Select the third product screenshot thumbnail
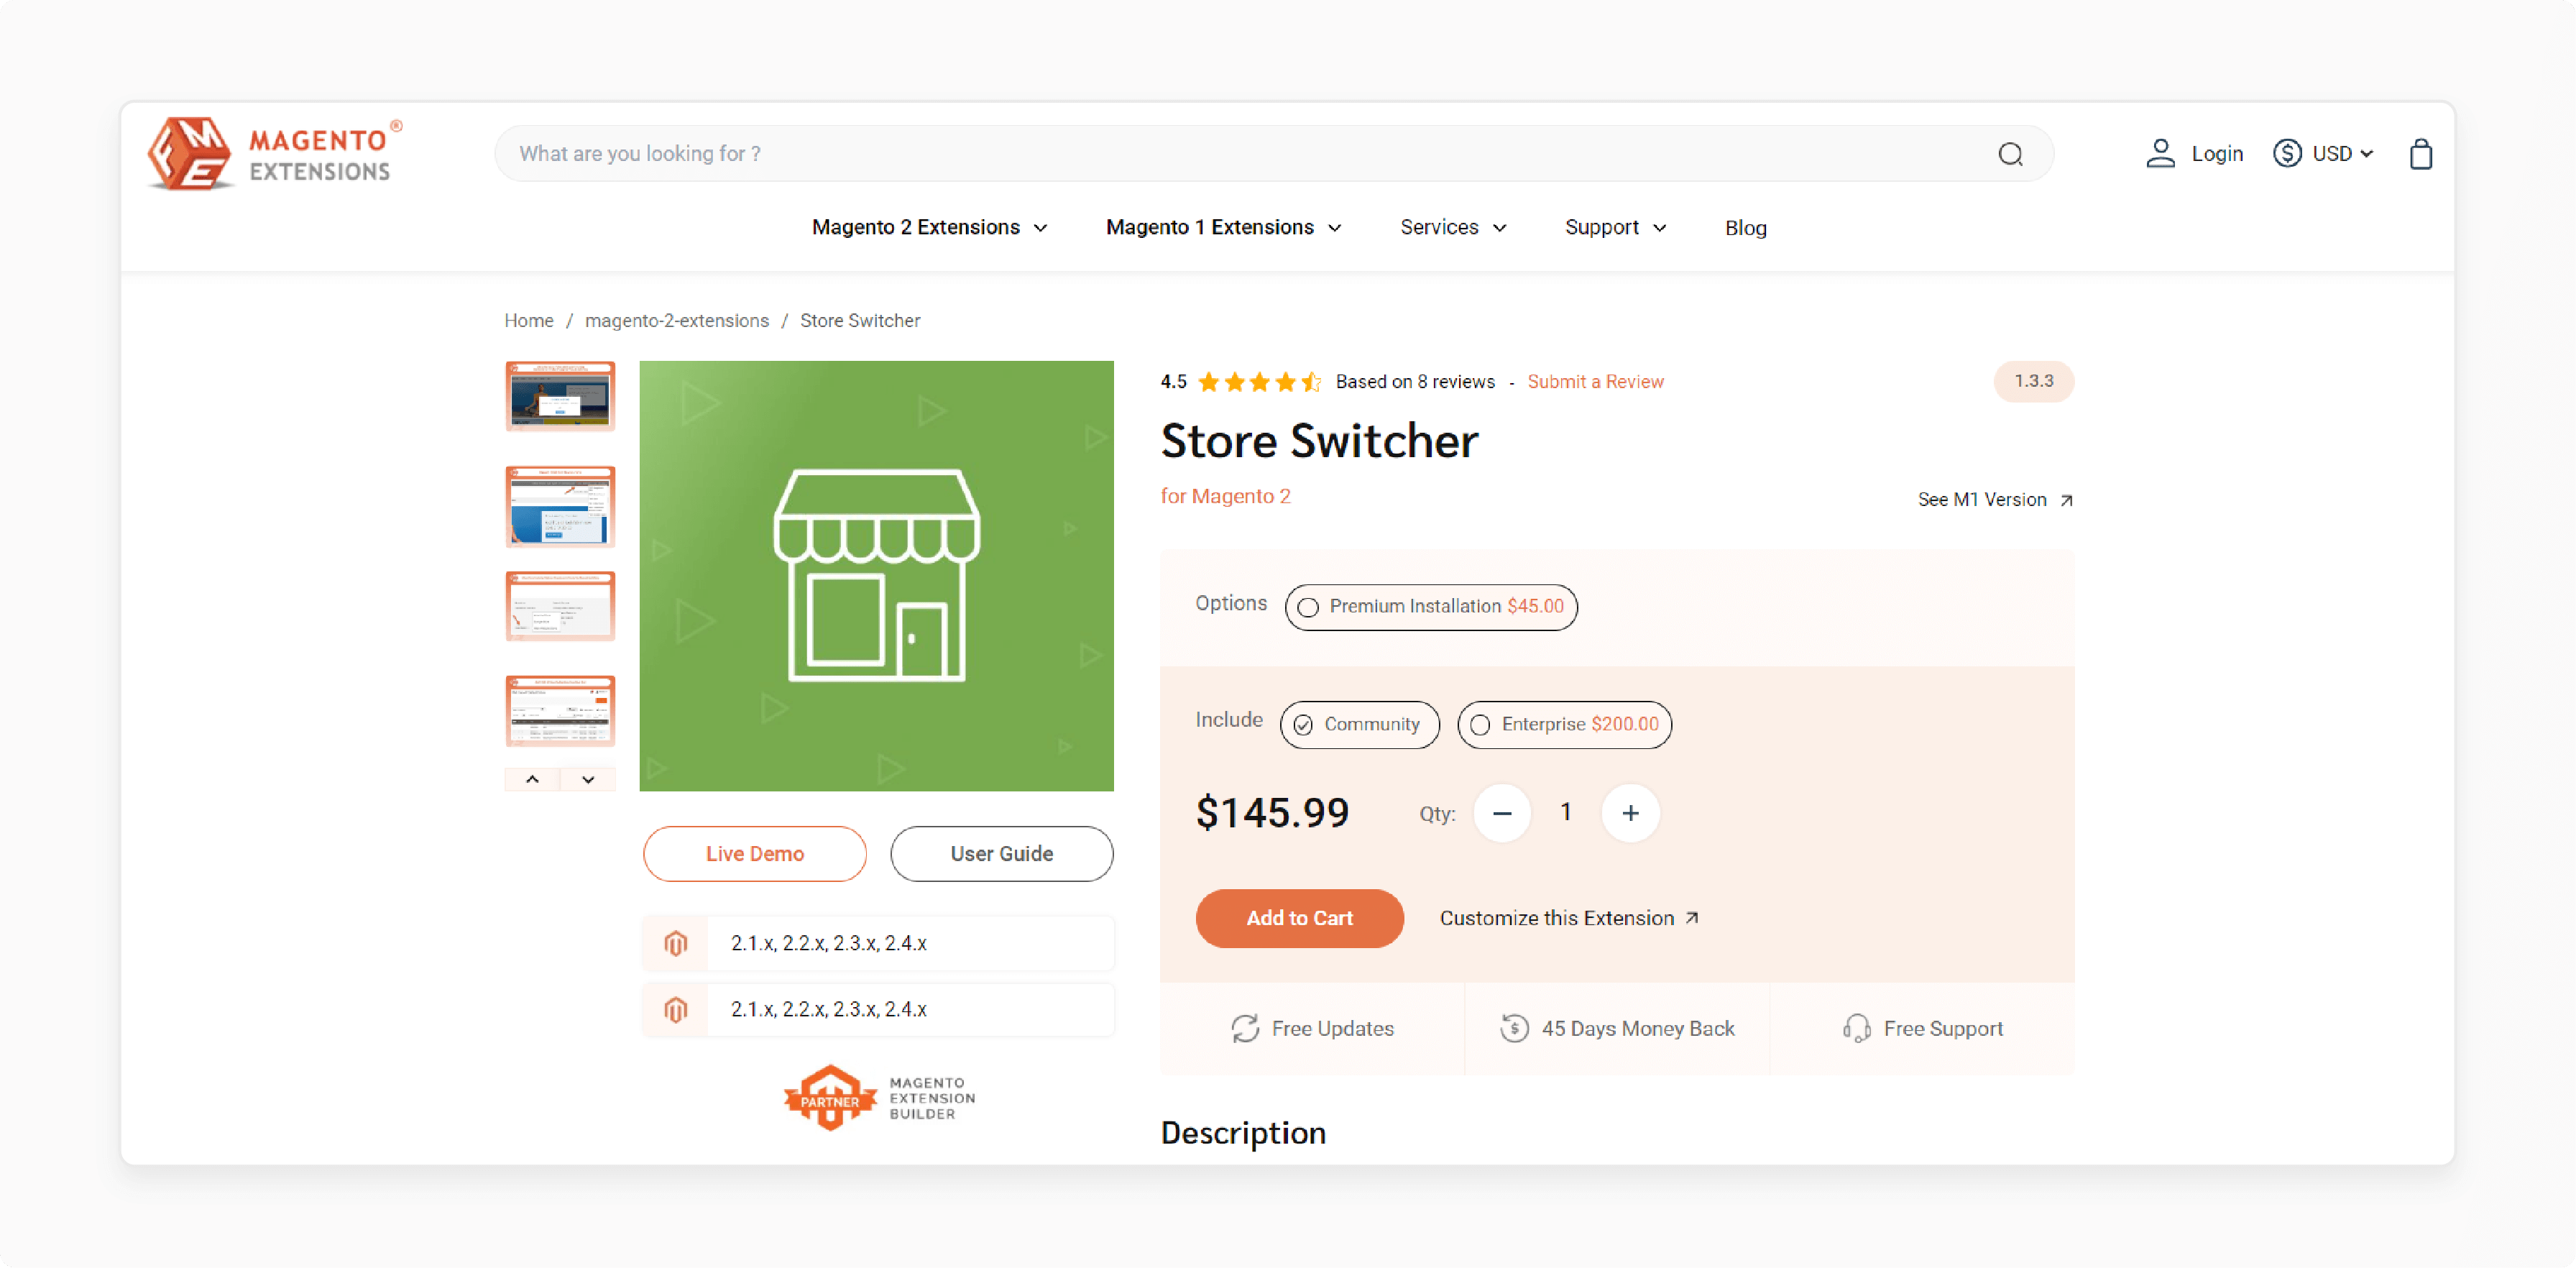 pyautogui.click(x=560, y=606)
